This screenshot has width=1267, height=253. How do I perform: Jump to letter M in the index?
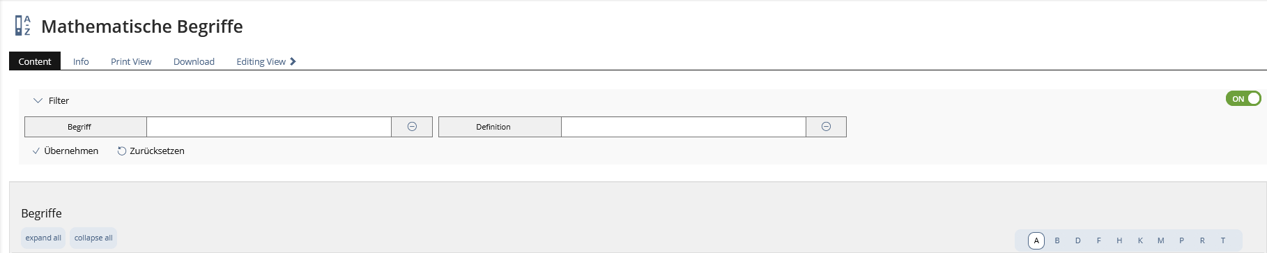(1161, 240)
